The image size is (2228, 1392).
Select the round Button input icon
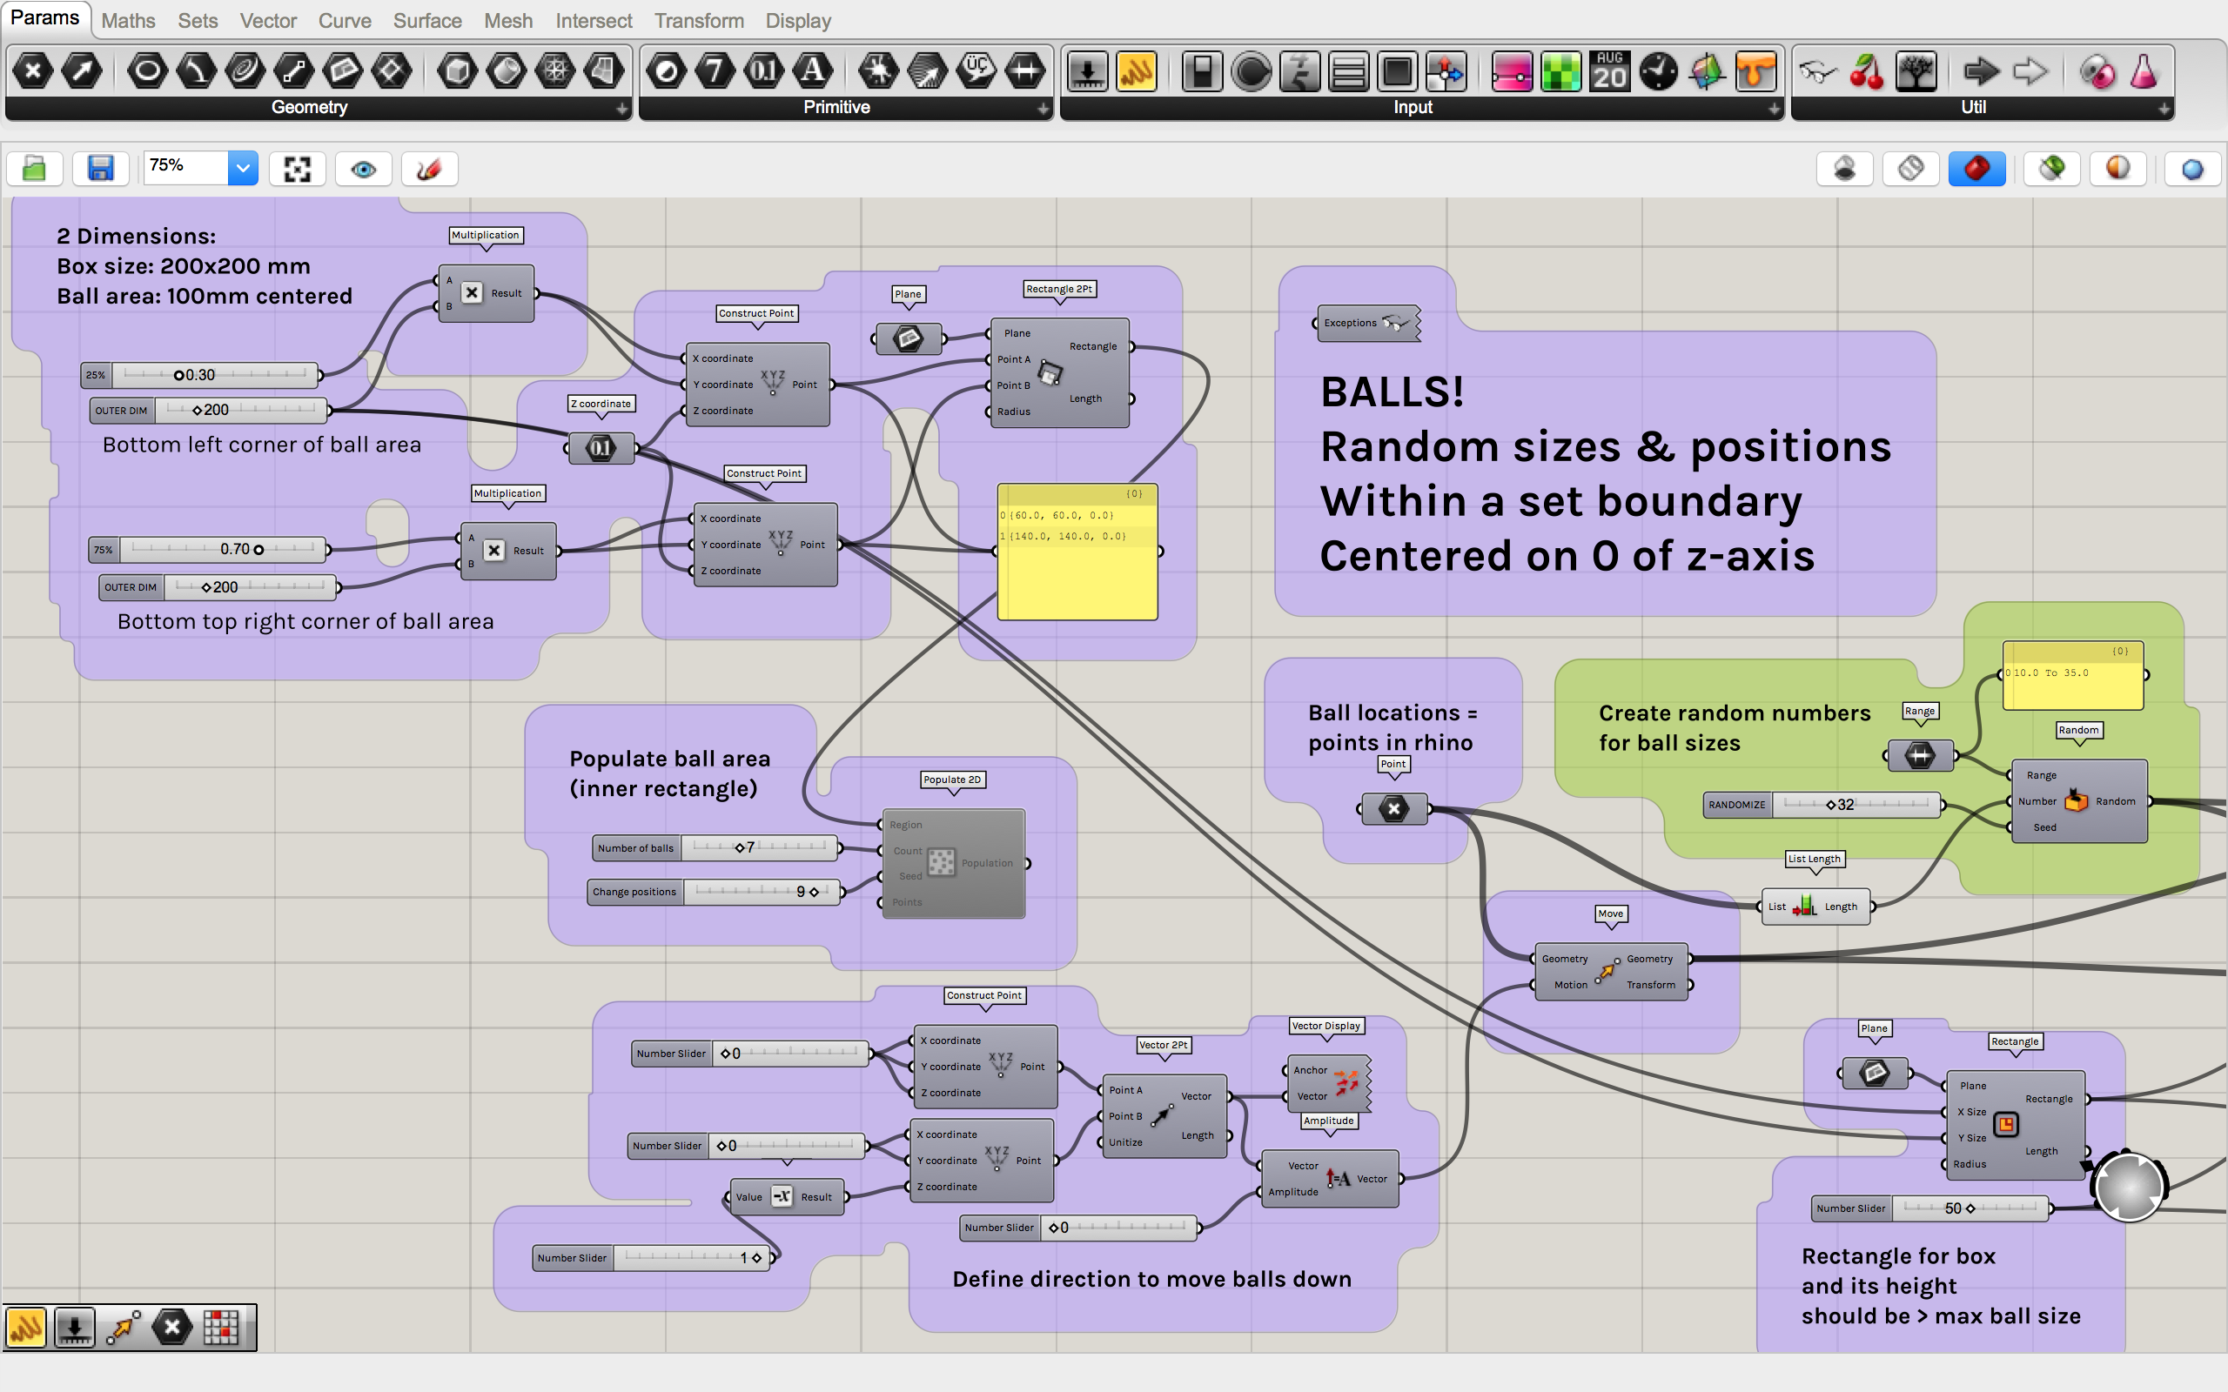[x=1252, y=70]
